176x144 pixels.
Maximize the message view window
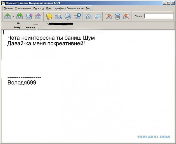(x=168, y=3)
